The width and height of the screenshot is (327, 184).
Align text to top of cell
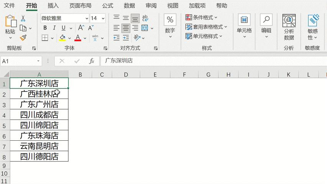point(117,18)
